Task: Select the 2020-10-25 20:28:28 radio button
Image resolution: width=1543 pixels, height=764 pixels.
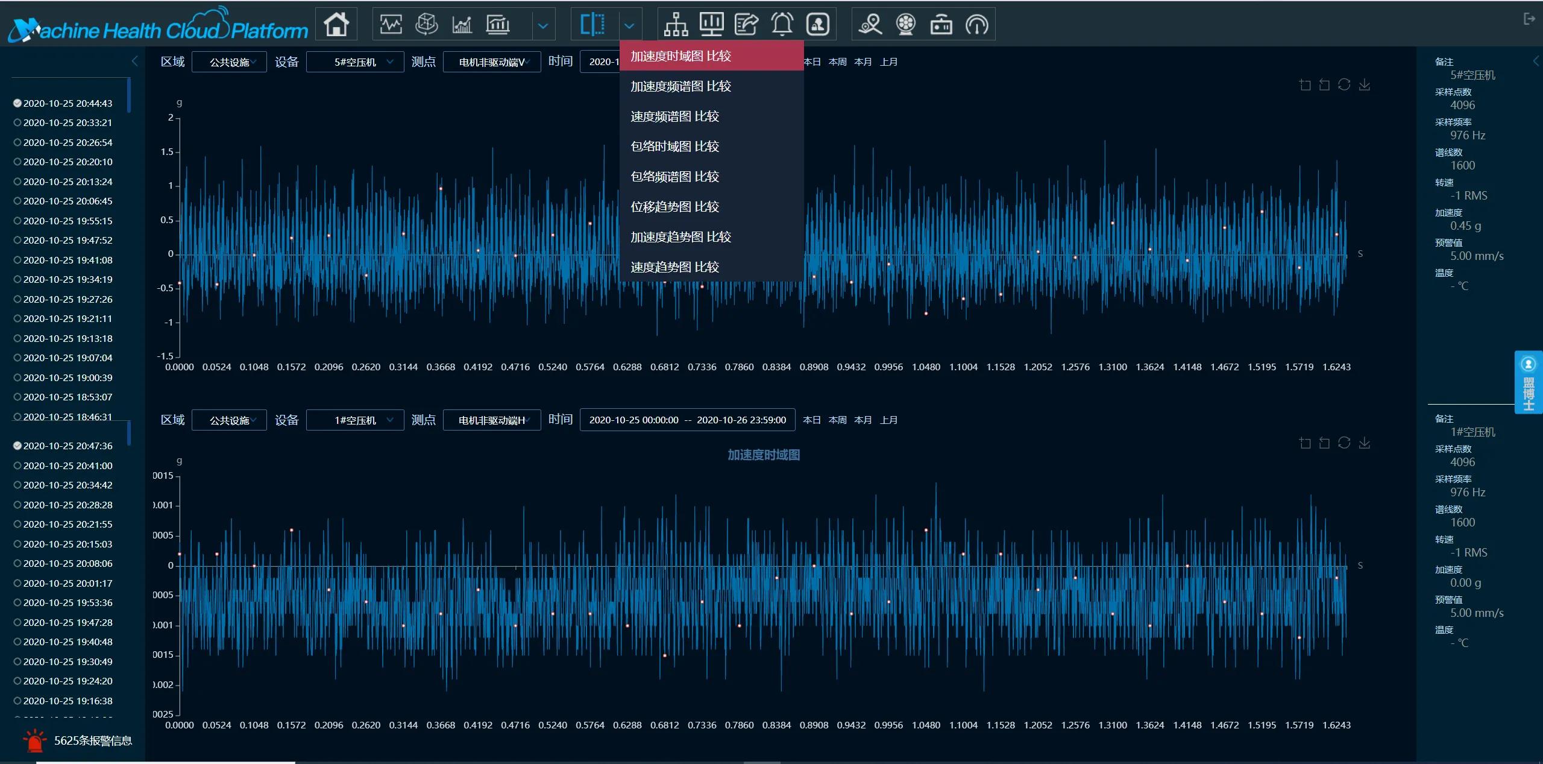Action: 17,505
